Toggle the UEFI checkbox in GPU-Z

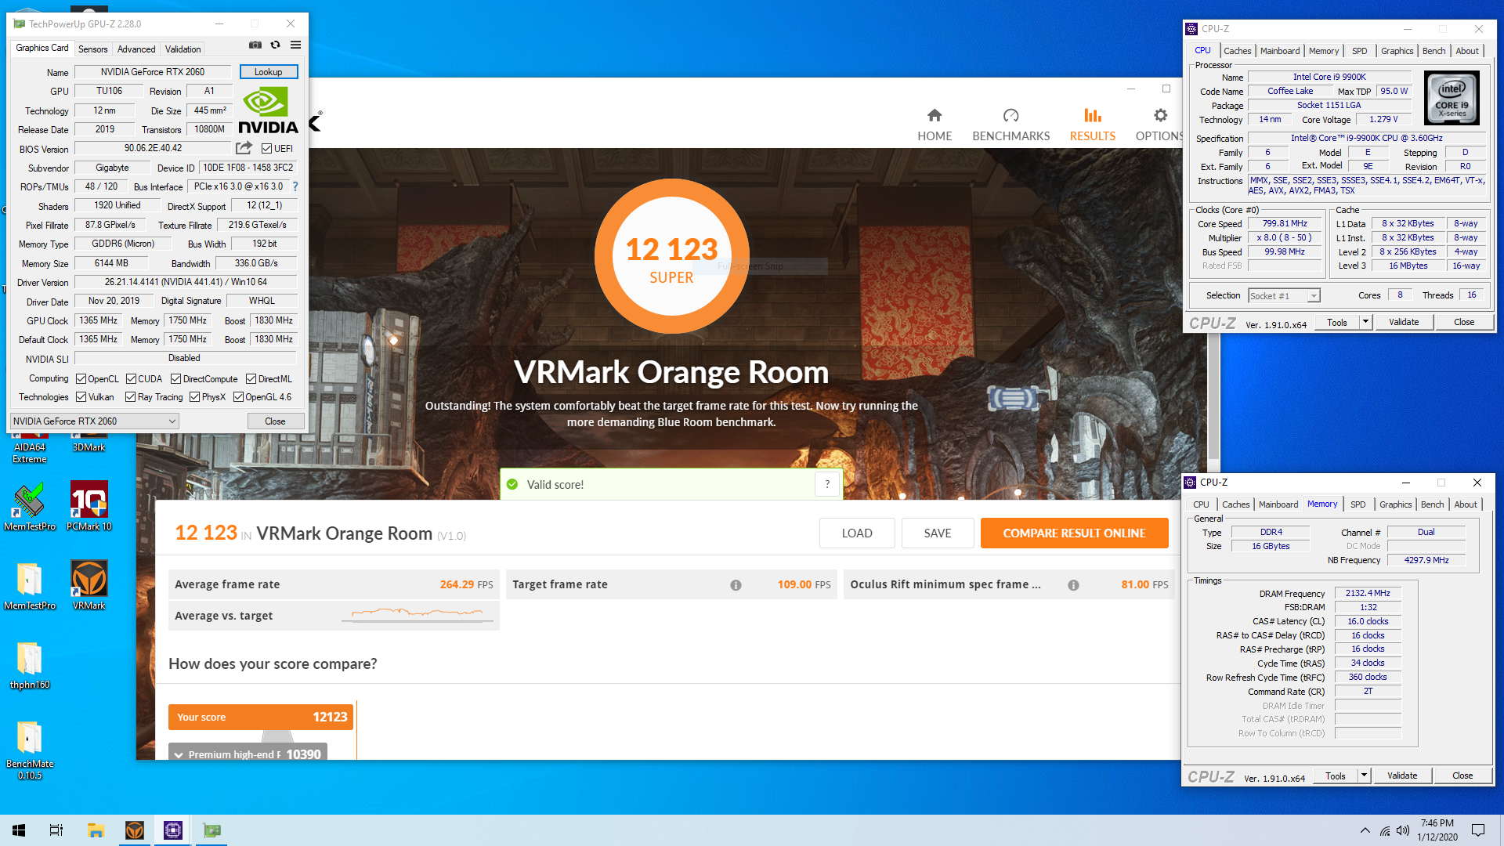pos(266,148)
